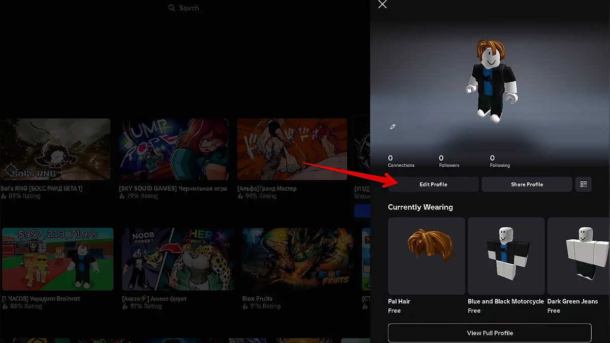
Task: View the 0 Connections count
Action: pyautogui.click(x=401, y=161)
